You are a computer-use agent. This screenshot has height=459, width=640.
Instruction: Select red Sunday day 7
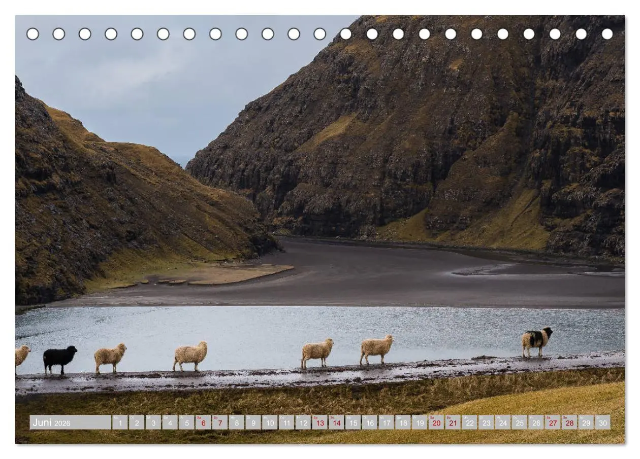coord(220,422)
